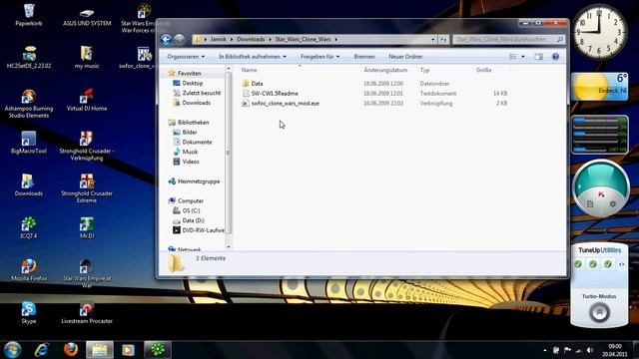Sort by the Größe column header
Viewport: 639px width, 359px height.
pyautogui.click(x=483, y=70)
